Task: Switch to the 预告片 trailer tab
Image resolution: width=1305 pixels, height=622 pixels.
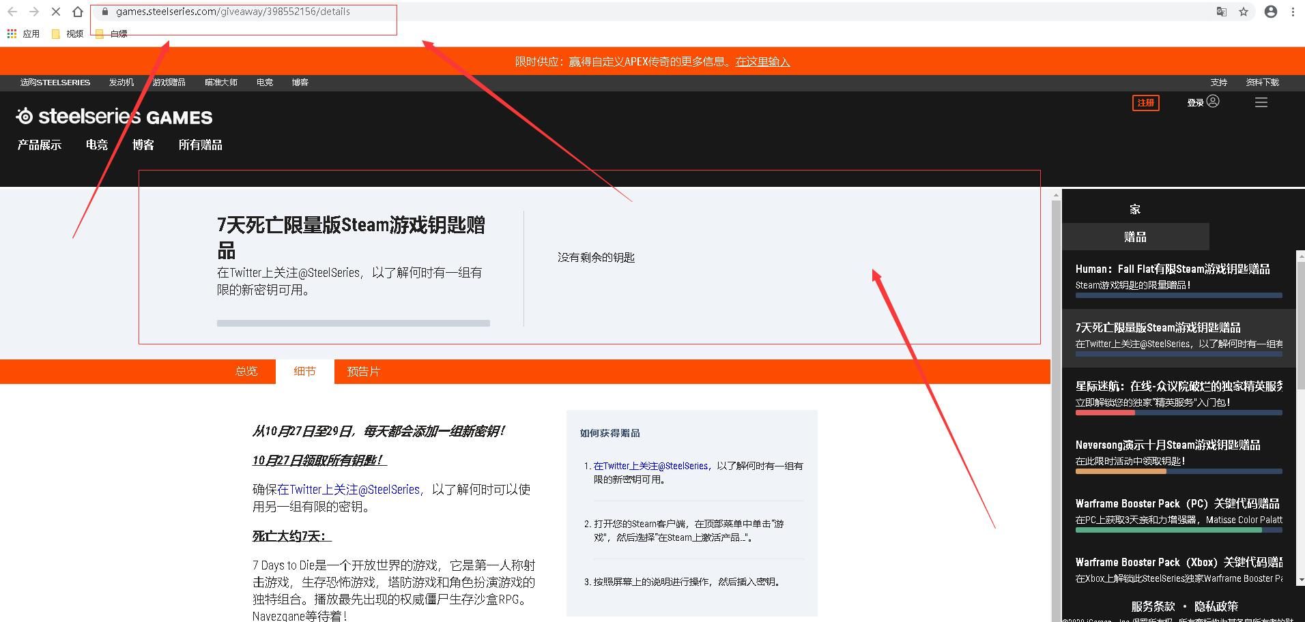Action: [x=364, y=371]
